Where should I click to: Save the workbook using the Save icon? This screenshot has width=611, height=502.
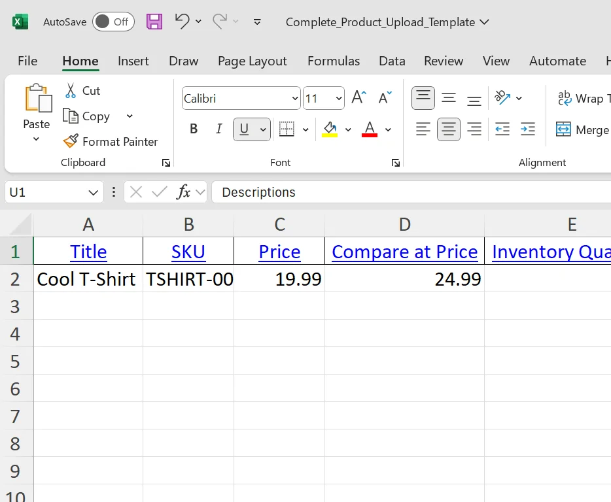[x=154, y=21]
